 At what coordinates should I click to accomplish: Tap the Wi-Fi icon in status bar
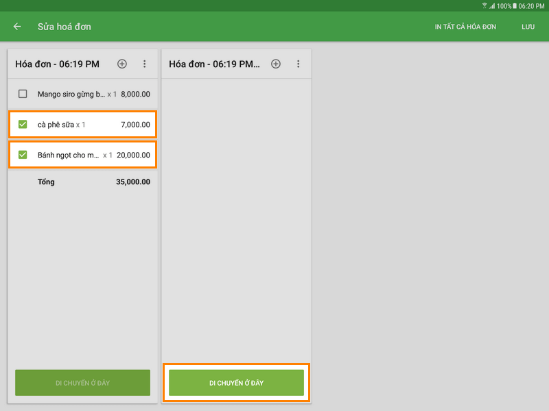pos(484,5)
